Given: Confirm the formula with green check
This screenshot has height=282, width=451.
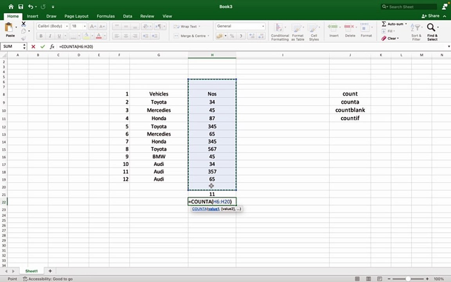Looking at the screenshot, I should pyautogui.click(x=43, y=46).
